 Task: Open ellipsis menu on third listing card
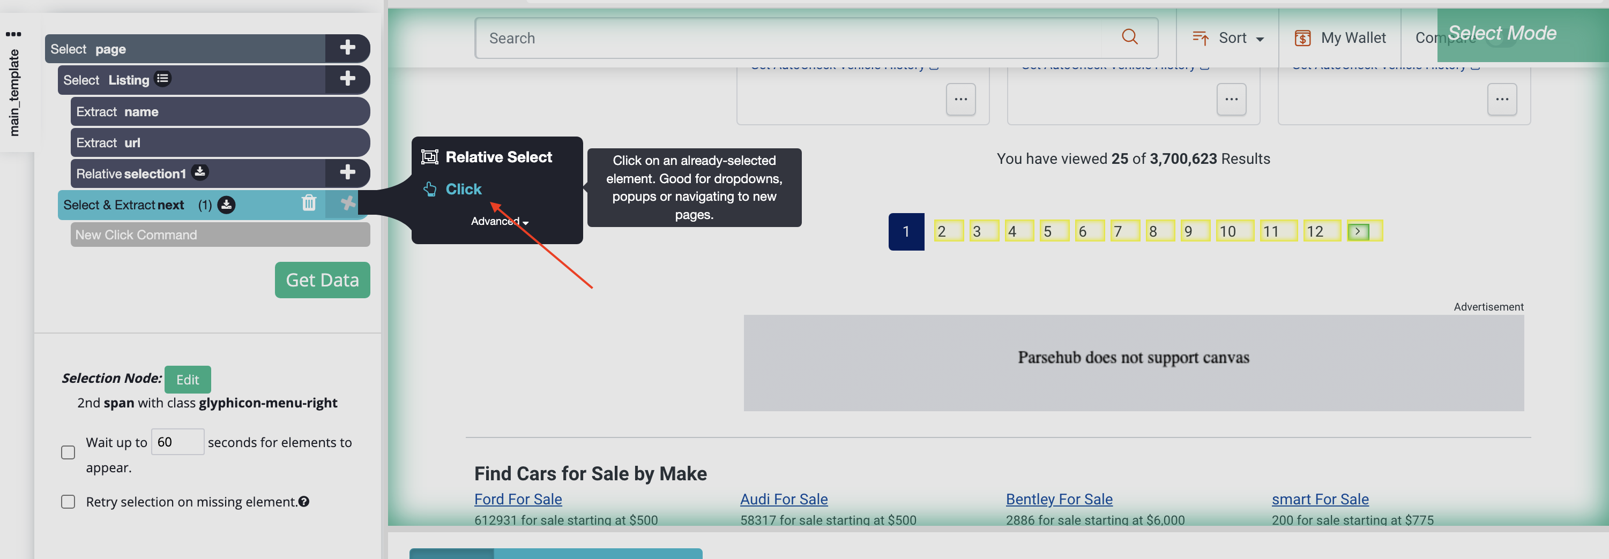click(x=1502, y=99)
